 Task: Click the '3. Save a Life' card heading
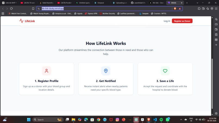pos(165,81)
